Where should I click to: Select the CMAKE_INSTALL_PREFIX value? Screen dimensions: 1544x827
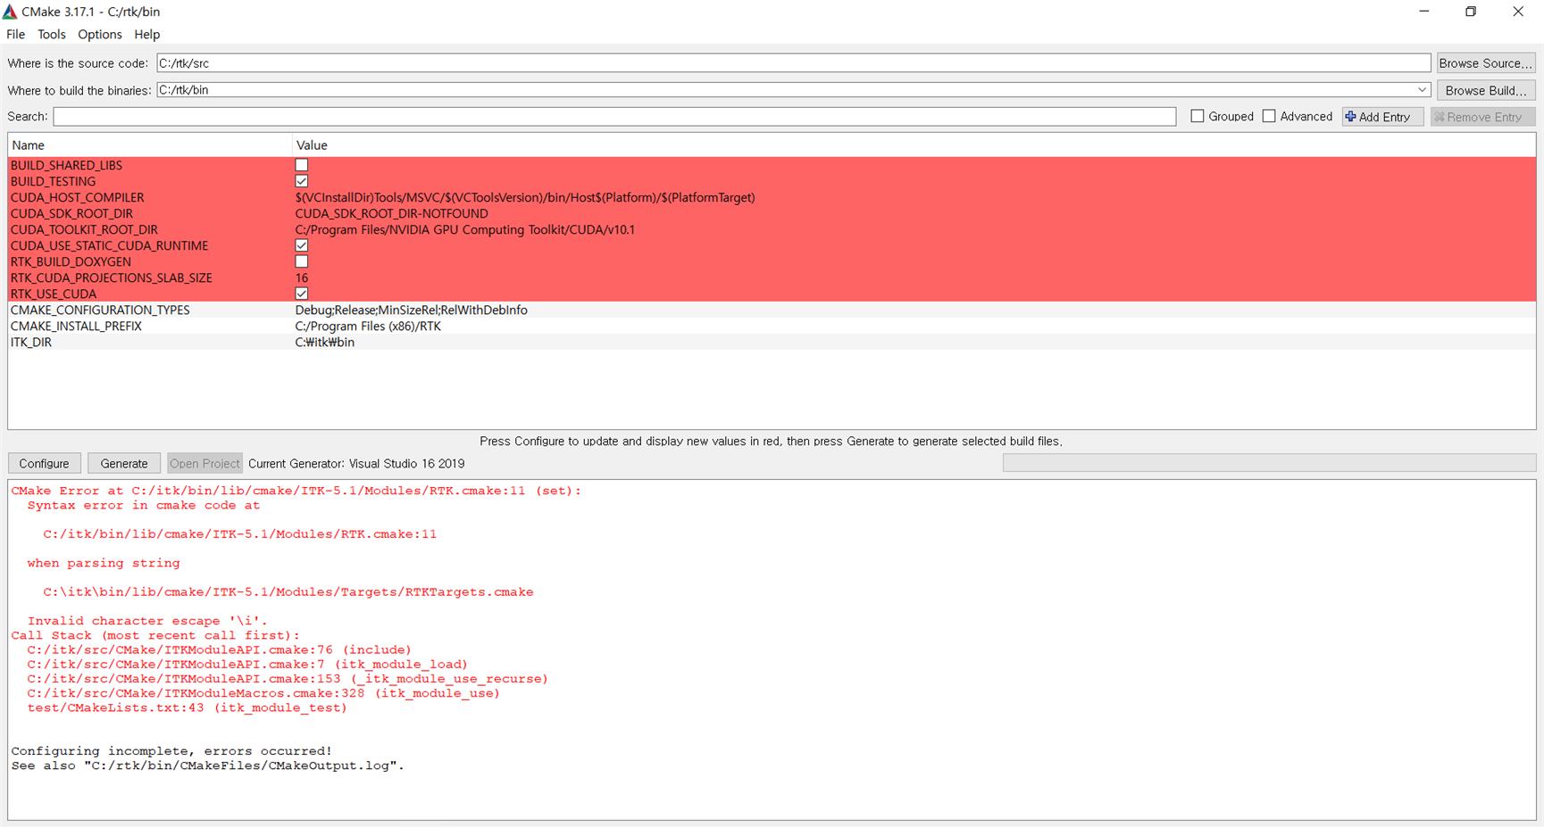coord(368,326)
